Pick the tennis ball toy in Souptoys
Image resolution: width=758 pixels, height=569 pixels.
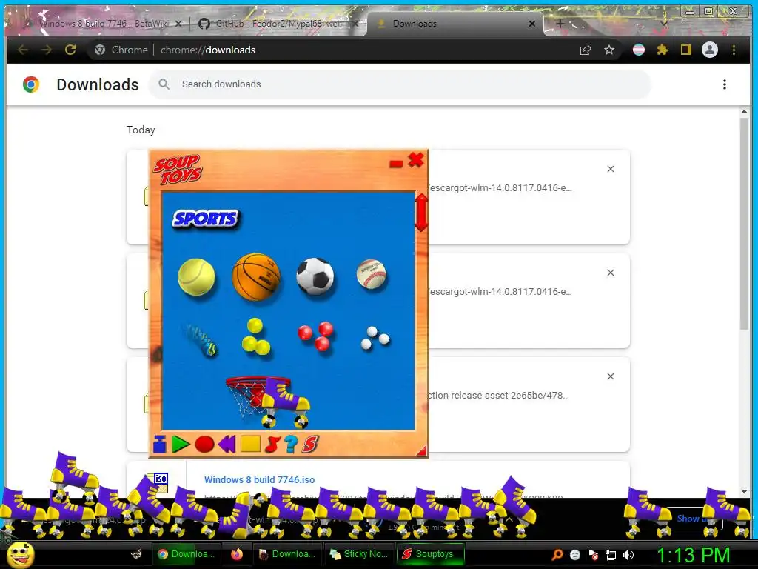[196, 277]
